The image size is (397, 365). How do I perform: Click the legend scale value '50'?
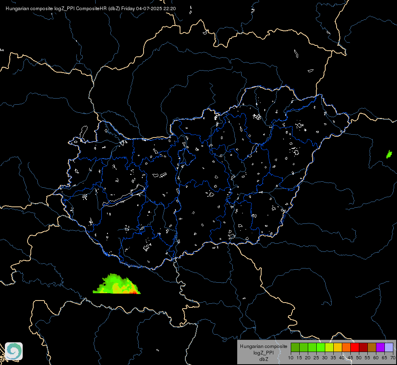(359, 358)
